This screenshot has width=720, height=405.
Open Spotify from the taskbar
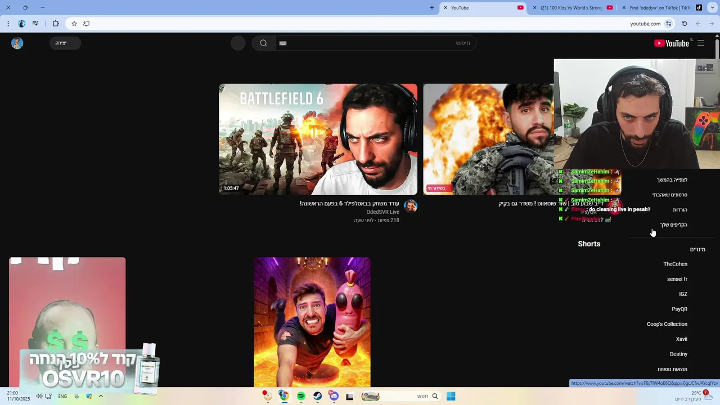point(301,397)
